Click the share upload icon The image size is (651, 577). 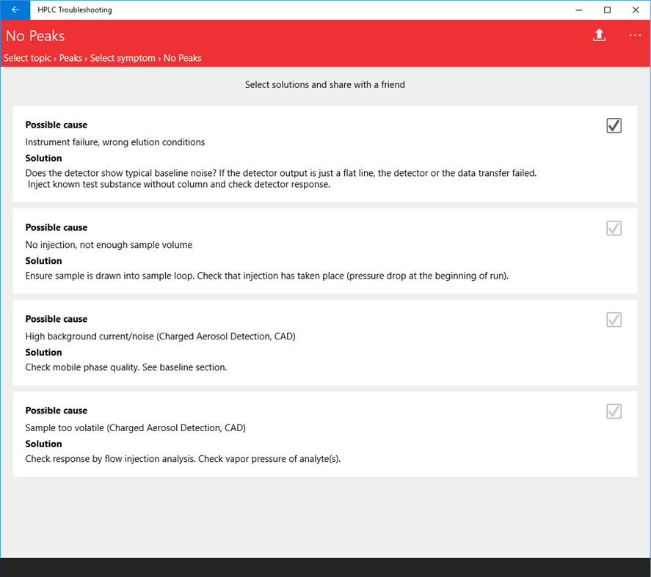pyautogui.click(x=599, y=35)
